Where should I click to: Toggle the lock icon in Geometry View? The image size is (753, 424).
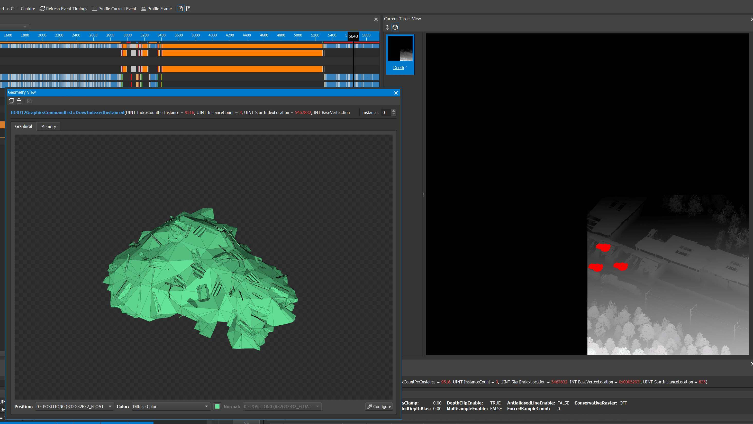point(19,101)
